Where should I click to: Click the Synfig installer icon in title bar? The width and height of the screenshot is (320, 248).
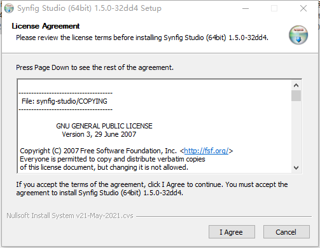pyautogui.click(x=9, y=8)
